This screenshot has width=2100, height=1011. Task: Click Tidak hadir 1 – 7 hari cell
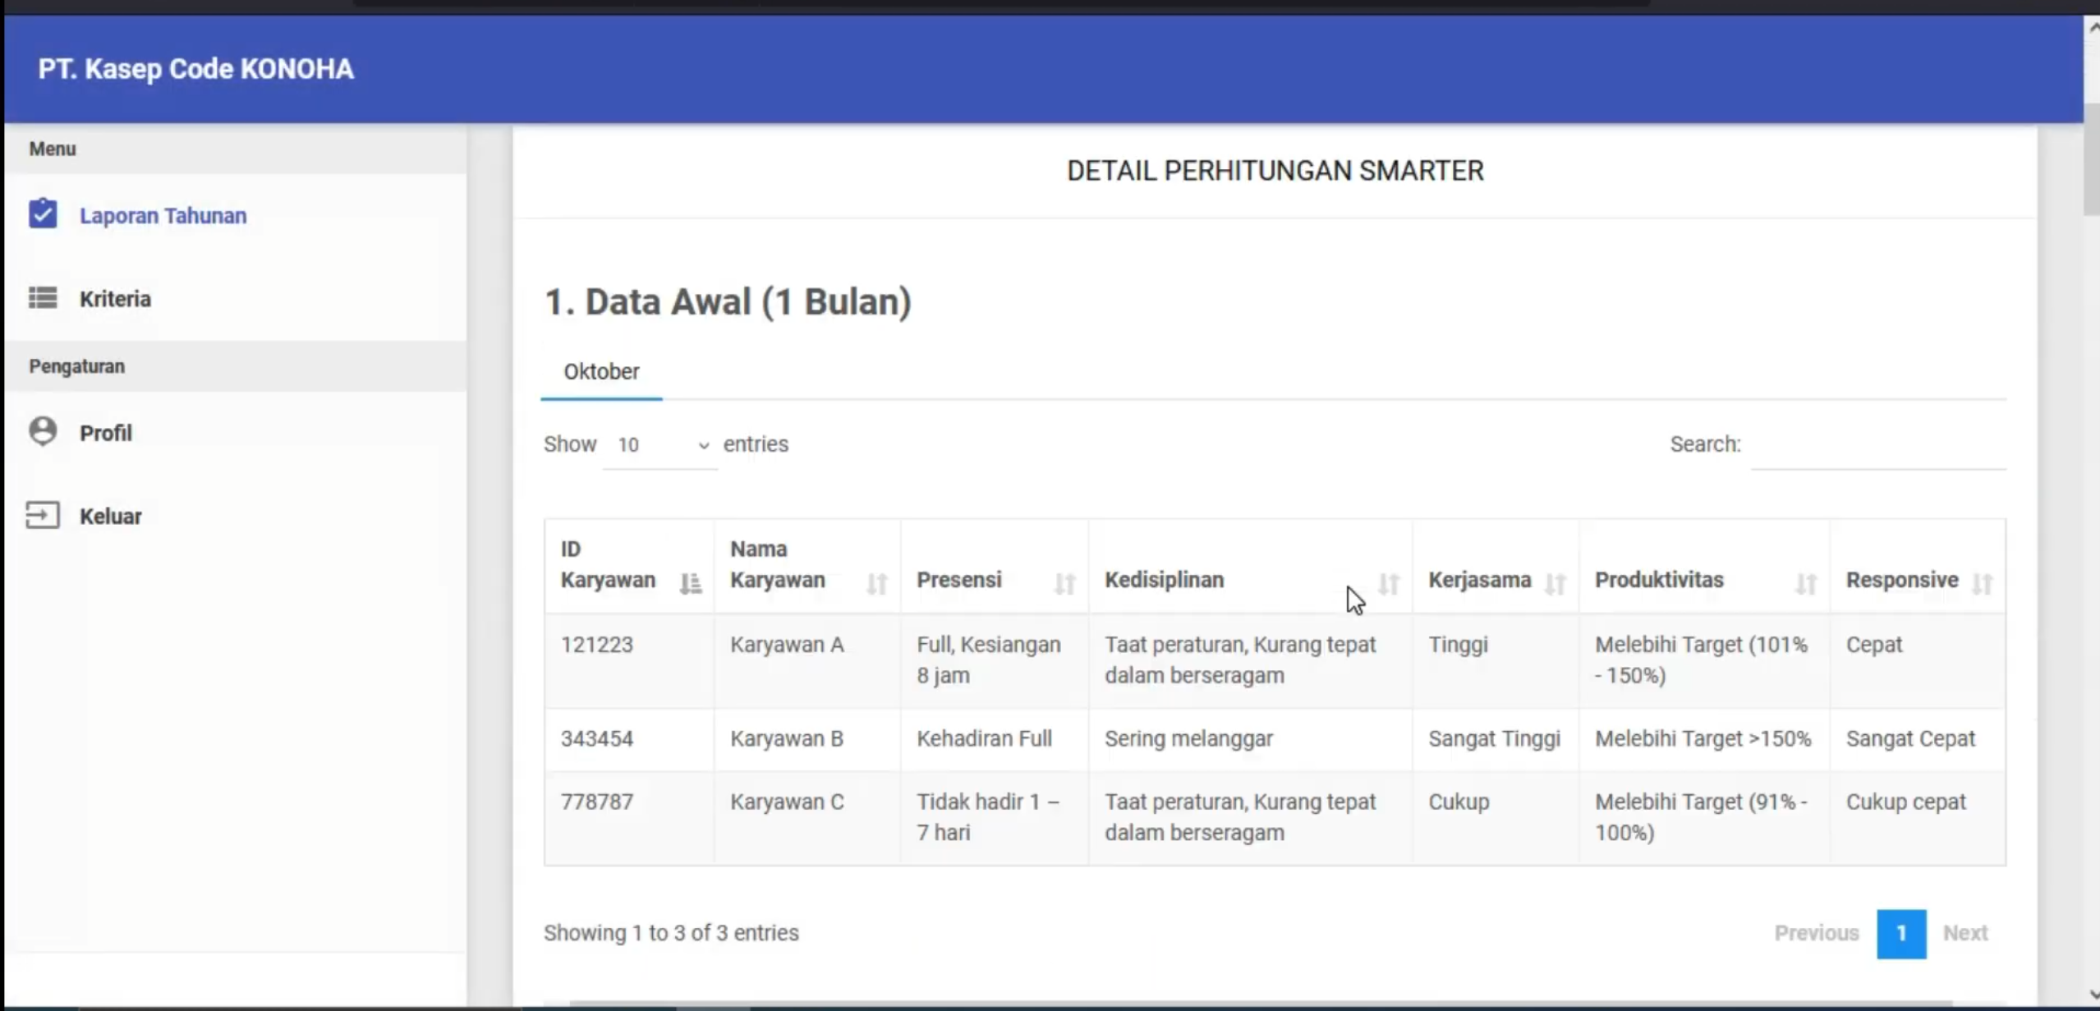(x=995, y=817)
